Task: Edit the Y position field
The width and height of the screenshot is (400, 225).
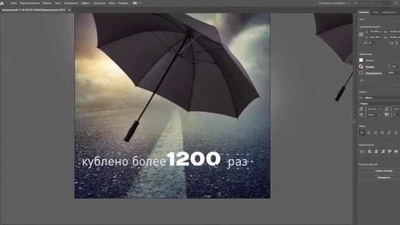Action: click(375, 37)
